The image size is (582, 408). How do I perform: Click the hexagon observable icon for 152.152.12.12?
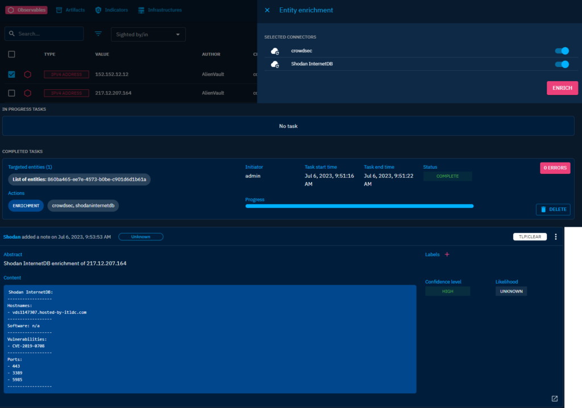(x=28, y=74)
